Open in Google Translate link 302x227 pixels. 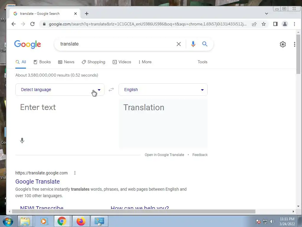tap(164, 155)
